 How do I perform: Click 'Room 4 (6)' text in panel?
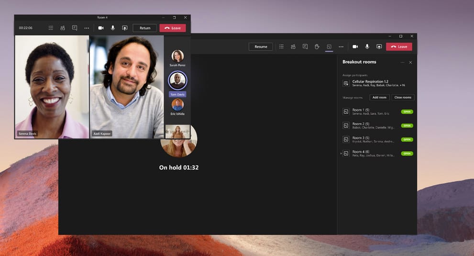pyautogui.click(x=361, y=152)
